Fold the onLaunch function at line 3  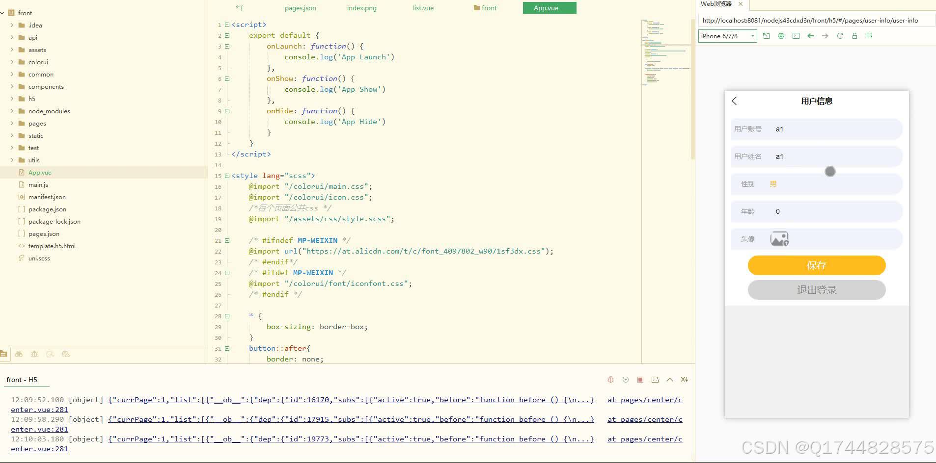pyautogui.click(x=227, y=46)
